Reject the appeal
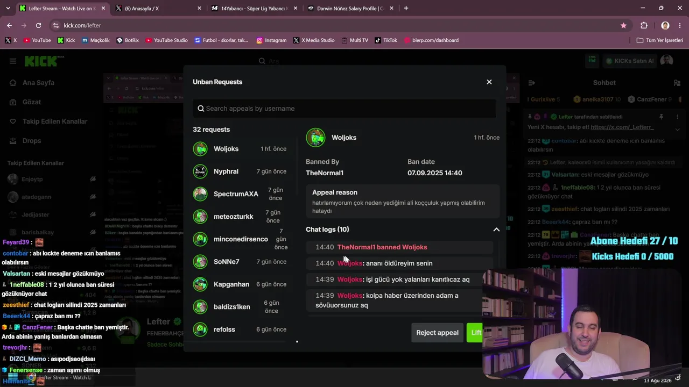Image resolution: width=689 pixels, height=387 pixels. click(x=437, y=333)
